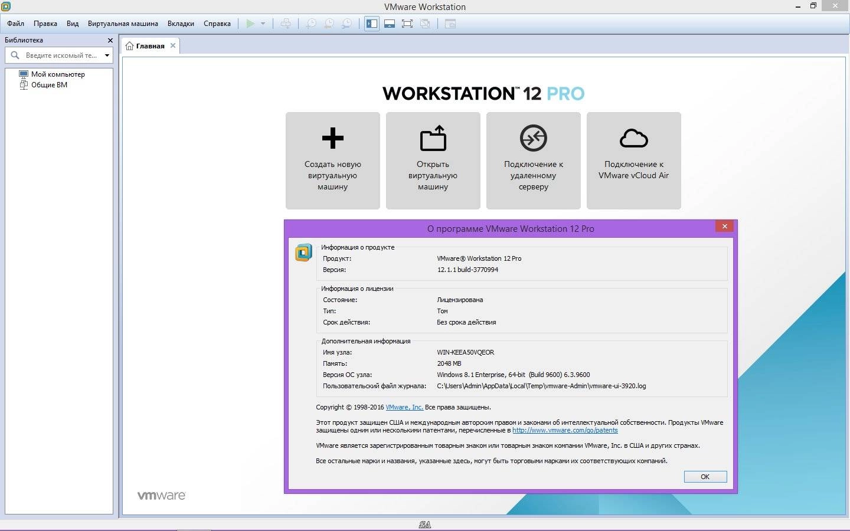Open the Правка menu
This screenshot has height=531, width=850.
[x=45, y=24]
